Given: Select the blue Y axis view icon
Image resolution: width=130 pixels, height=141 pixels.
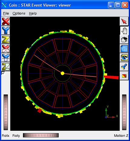Looking at the screenshot, I should (6, 30).
